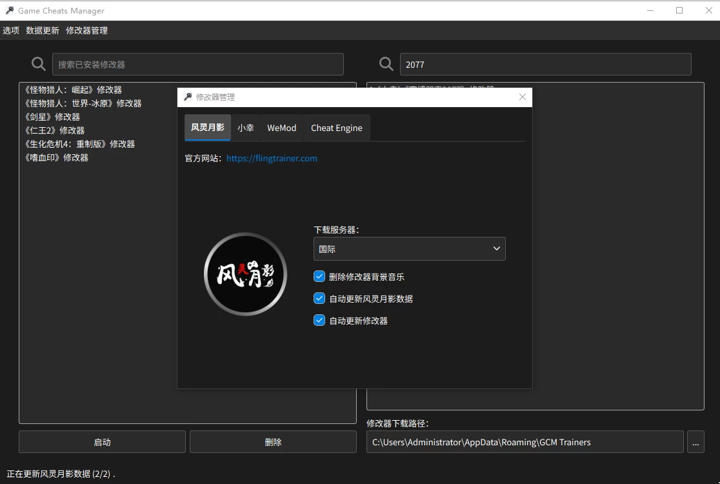Toggle 自动更新修改器 checkbox
The width and height of the screenshot is (720, 484).
pyautogui.click(x=319, y=321)
